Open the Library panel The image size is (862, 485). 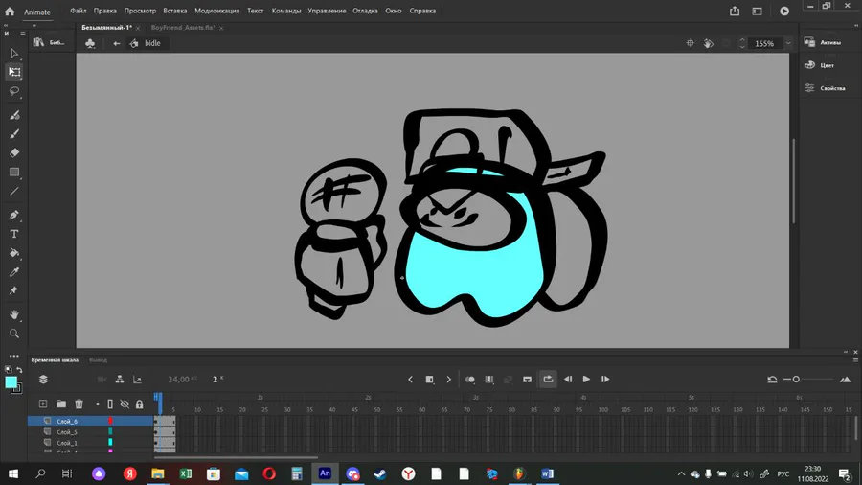49,42
